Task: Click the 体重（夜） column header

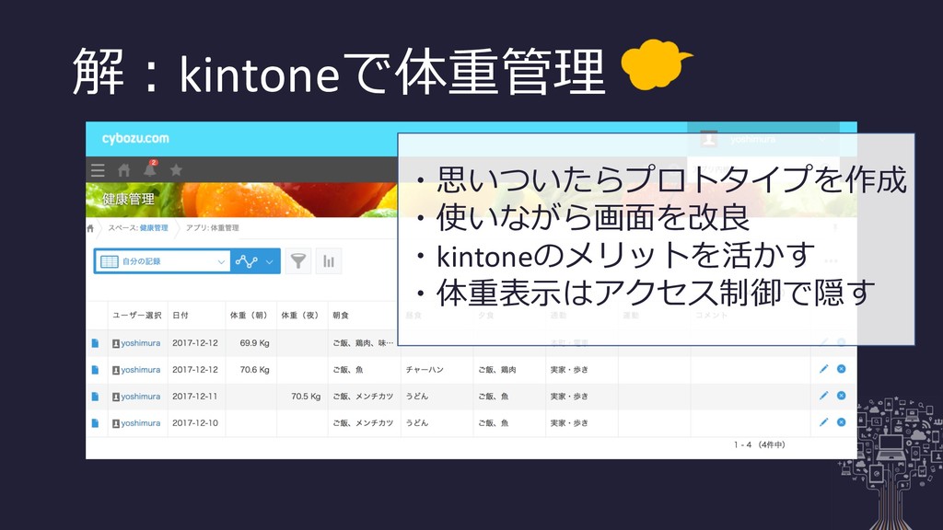Action: tap(301, 315)
